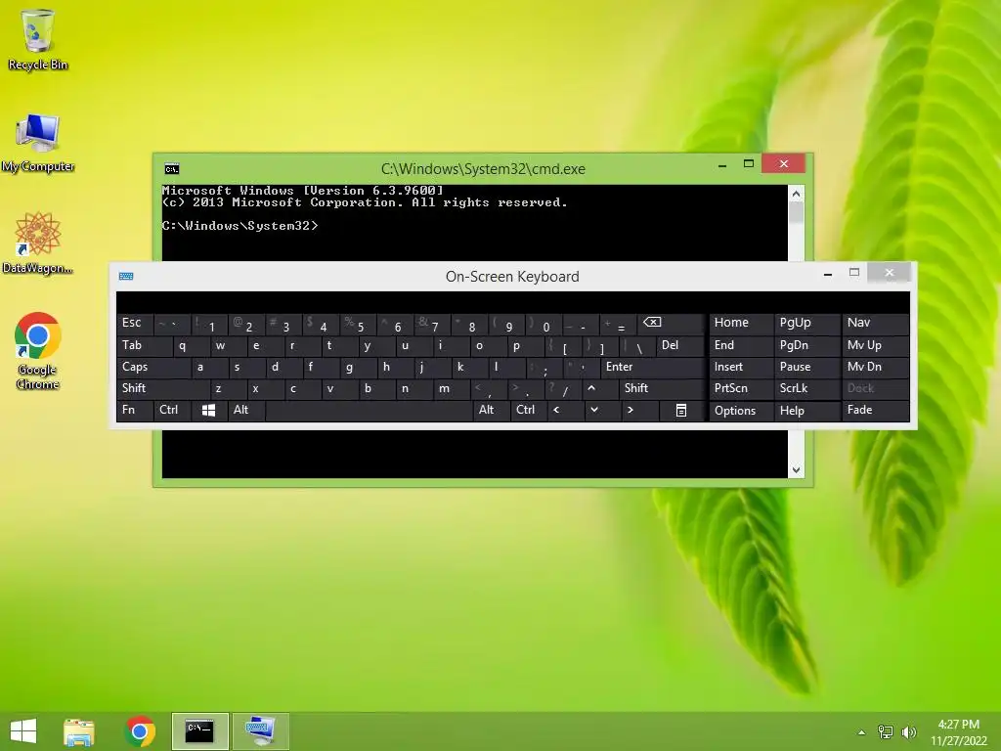1001x751 pixels.
Task: Tap the Backspace key on the keyboard
Action: point(669,323)
